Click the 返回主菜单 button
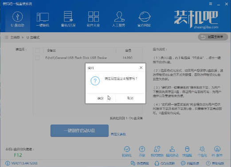This screenshot has height=167, width=231. (x=213, y=37)
